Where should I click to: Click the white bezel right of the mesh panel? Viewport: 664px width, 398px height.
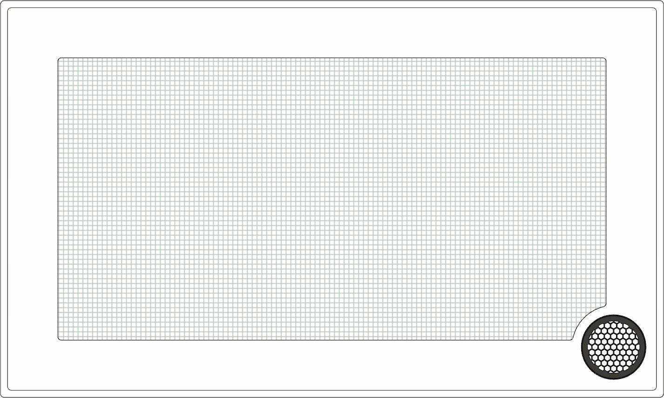[631, 186]
